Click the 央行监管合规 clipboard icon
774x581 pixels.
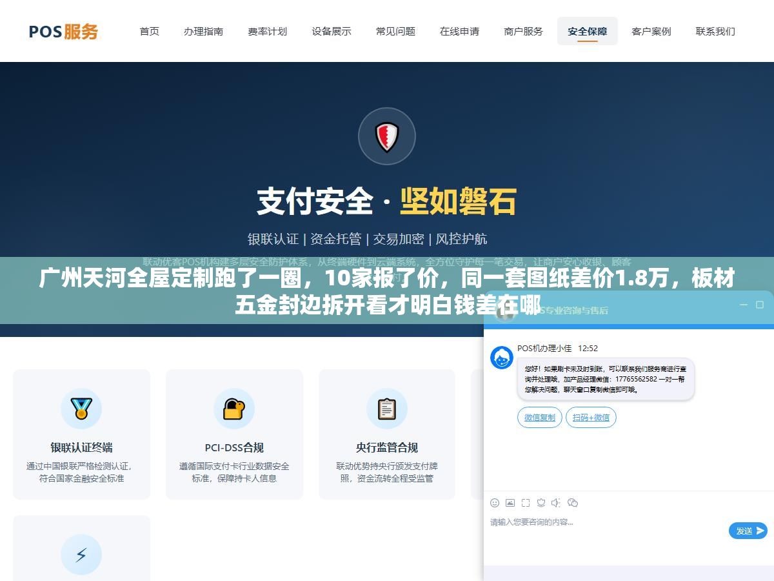[387, 409]
